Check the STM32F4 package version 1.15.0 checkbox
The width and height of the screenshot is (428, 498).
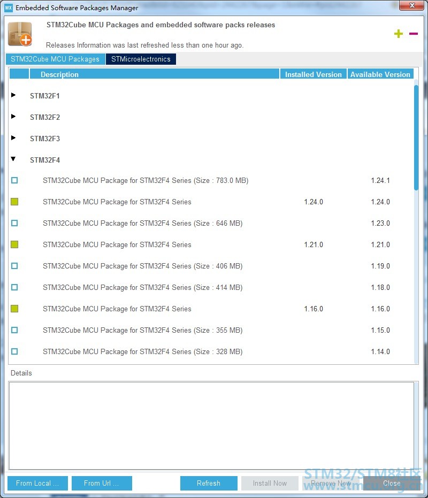coord(14,330)
